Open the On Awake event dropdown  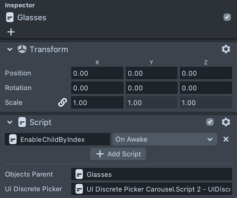[x=164, y=139]
